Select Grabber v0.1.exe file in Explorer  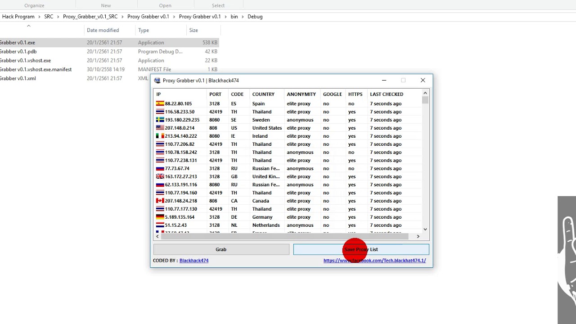(109, 42)
